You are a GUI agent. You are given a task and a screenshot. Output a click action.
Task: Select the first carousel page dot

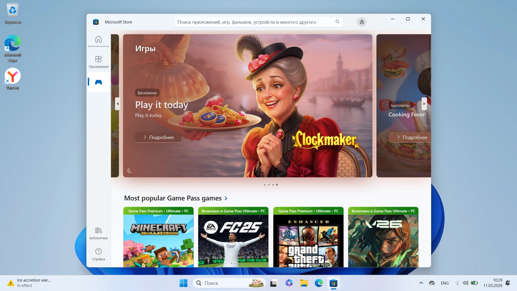(x=265, y=185)
